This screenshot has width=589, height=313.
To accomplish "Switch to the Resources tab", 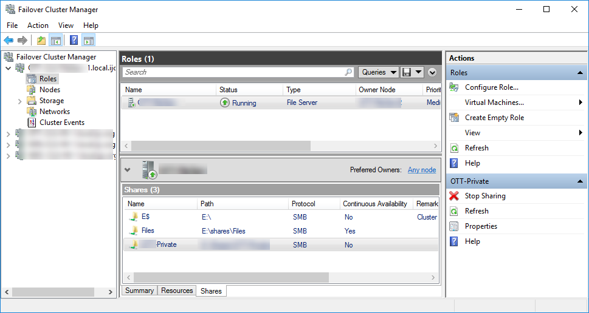I will tap(177, 291).
